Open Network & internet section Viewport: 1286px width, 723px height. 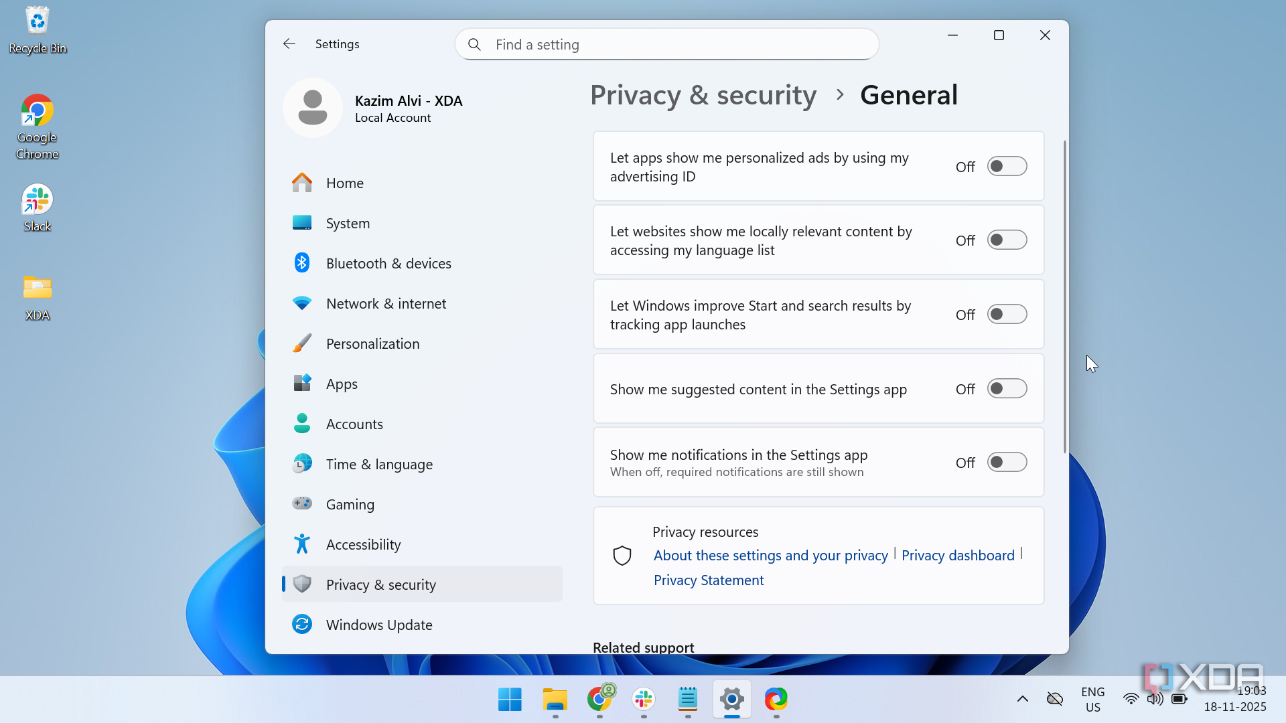386,304
